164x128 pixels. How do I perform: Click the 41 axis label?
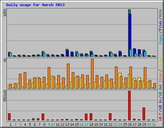click(x=5, y=60)
